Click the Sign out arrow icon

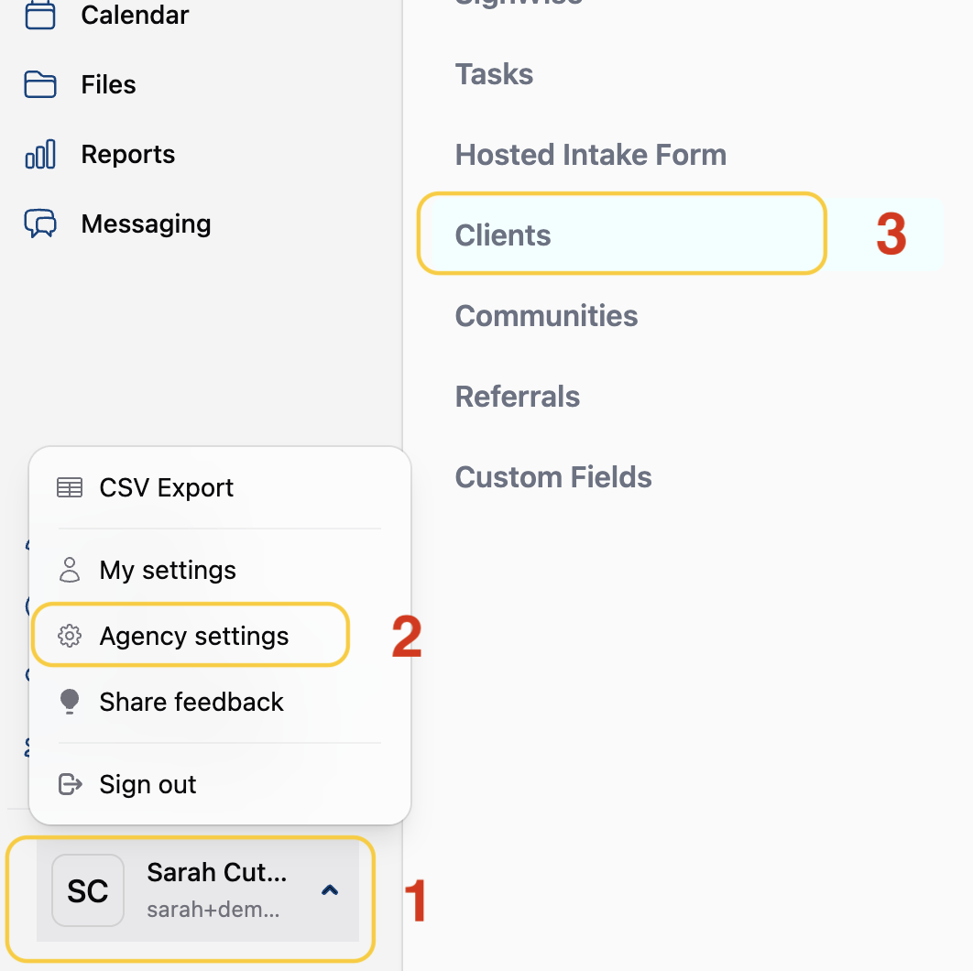point(70,784)
